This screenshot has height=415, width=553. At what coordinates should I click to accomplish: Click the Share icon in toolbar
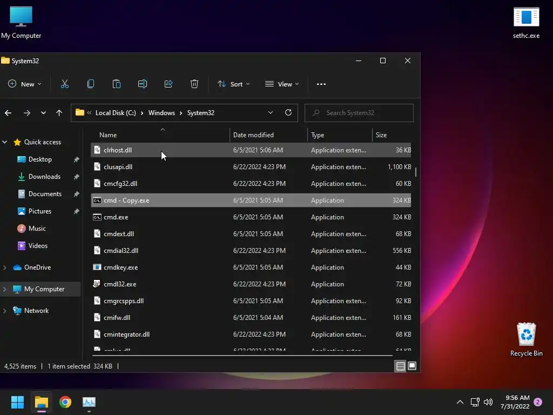pyautogui.click(x=168, y=84)
